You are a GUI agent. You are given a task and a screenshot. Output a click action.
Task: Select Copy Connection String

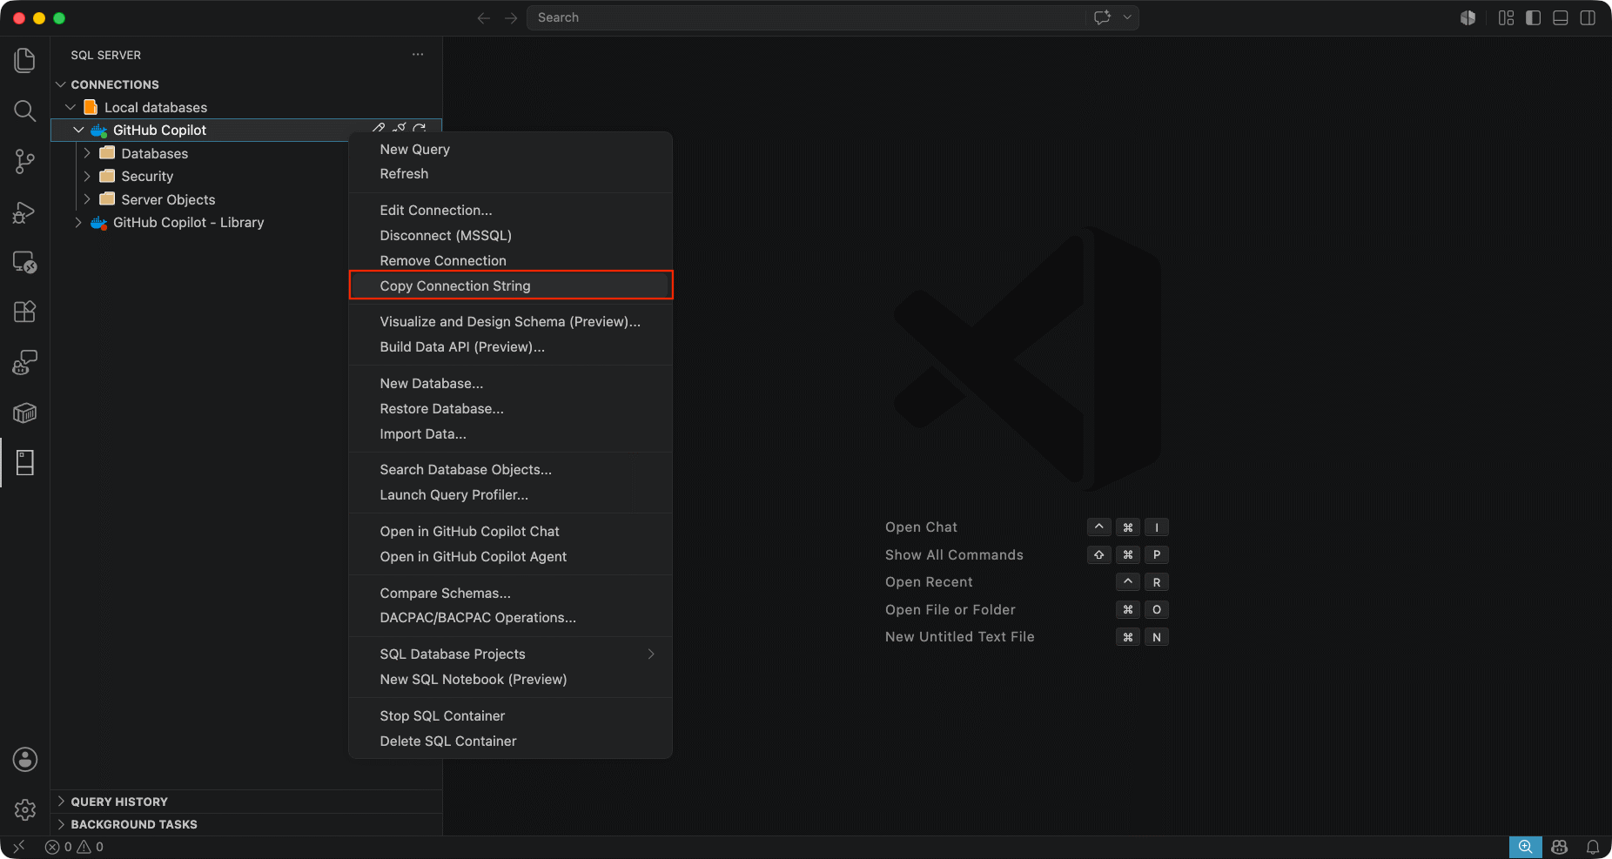coord(511,285)
